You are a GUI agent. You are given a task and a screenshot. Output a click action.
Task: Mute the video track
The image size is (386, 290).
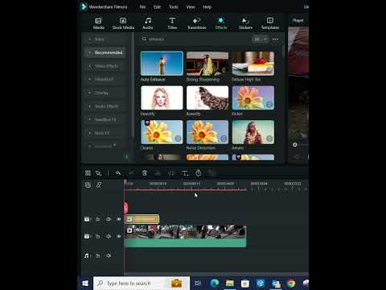click(109, 236)
